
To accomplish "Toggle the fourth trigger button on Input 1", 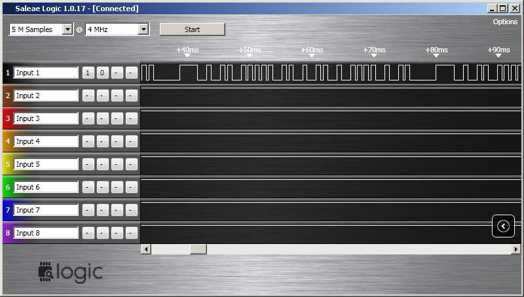I will [132, 73].
